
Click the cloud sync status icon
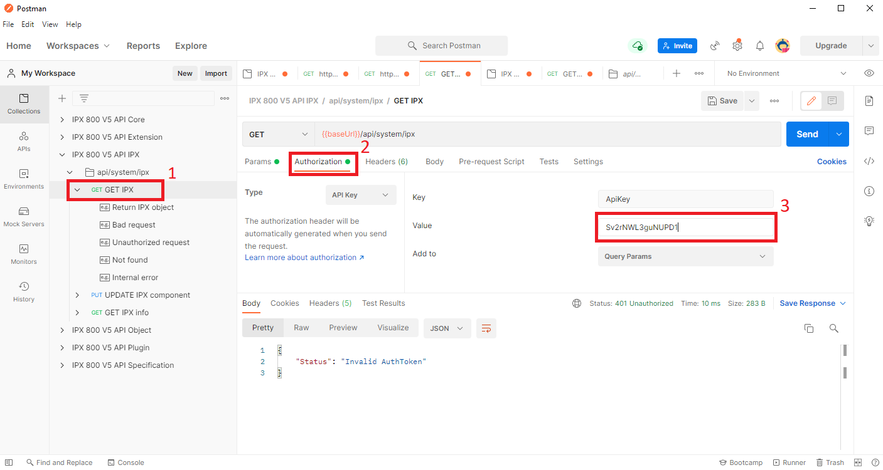[638, 46]
